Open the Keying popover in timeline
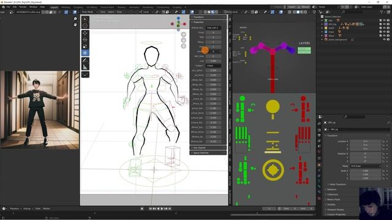The width and height of the screenshot is (392, 220). coord(28,208)
